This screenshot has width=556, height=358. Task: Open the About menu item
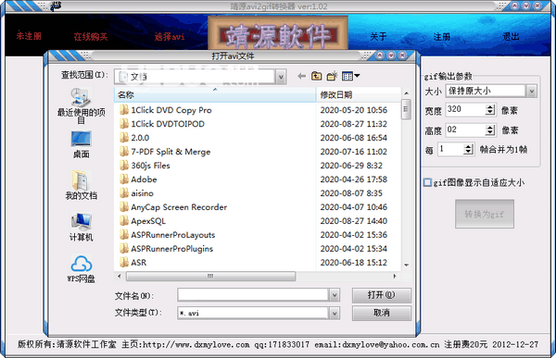[378, 36]
